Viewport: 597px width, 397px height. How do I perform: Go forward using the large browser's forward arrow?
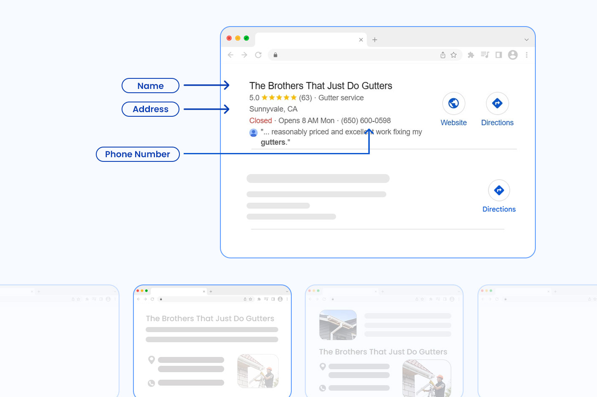(244, 55)
